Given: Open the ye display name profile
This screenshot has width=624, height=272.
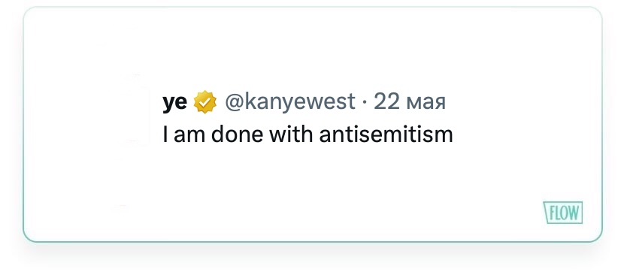Looking at the screenshot, I should tap(174, 103).
